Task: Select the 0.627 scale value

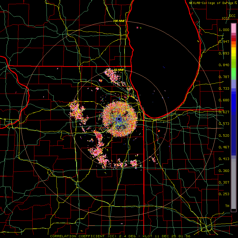Action: [224, 112]
